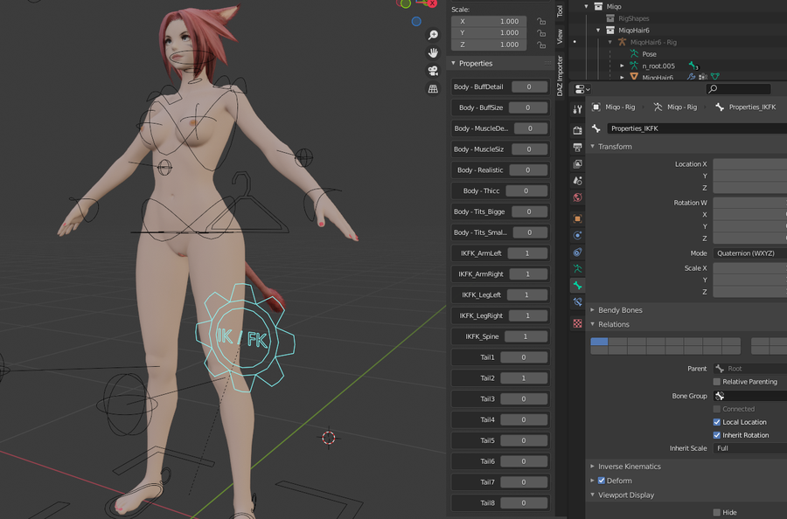Click the Body - BuffDetail value field
This screenshot has width=787, height=519.
530,86
